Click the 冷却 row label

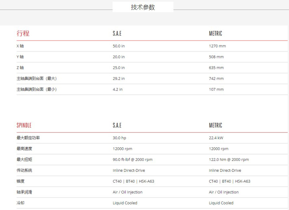click(20, 203)
